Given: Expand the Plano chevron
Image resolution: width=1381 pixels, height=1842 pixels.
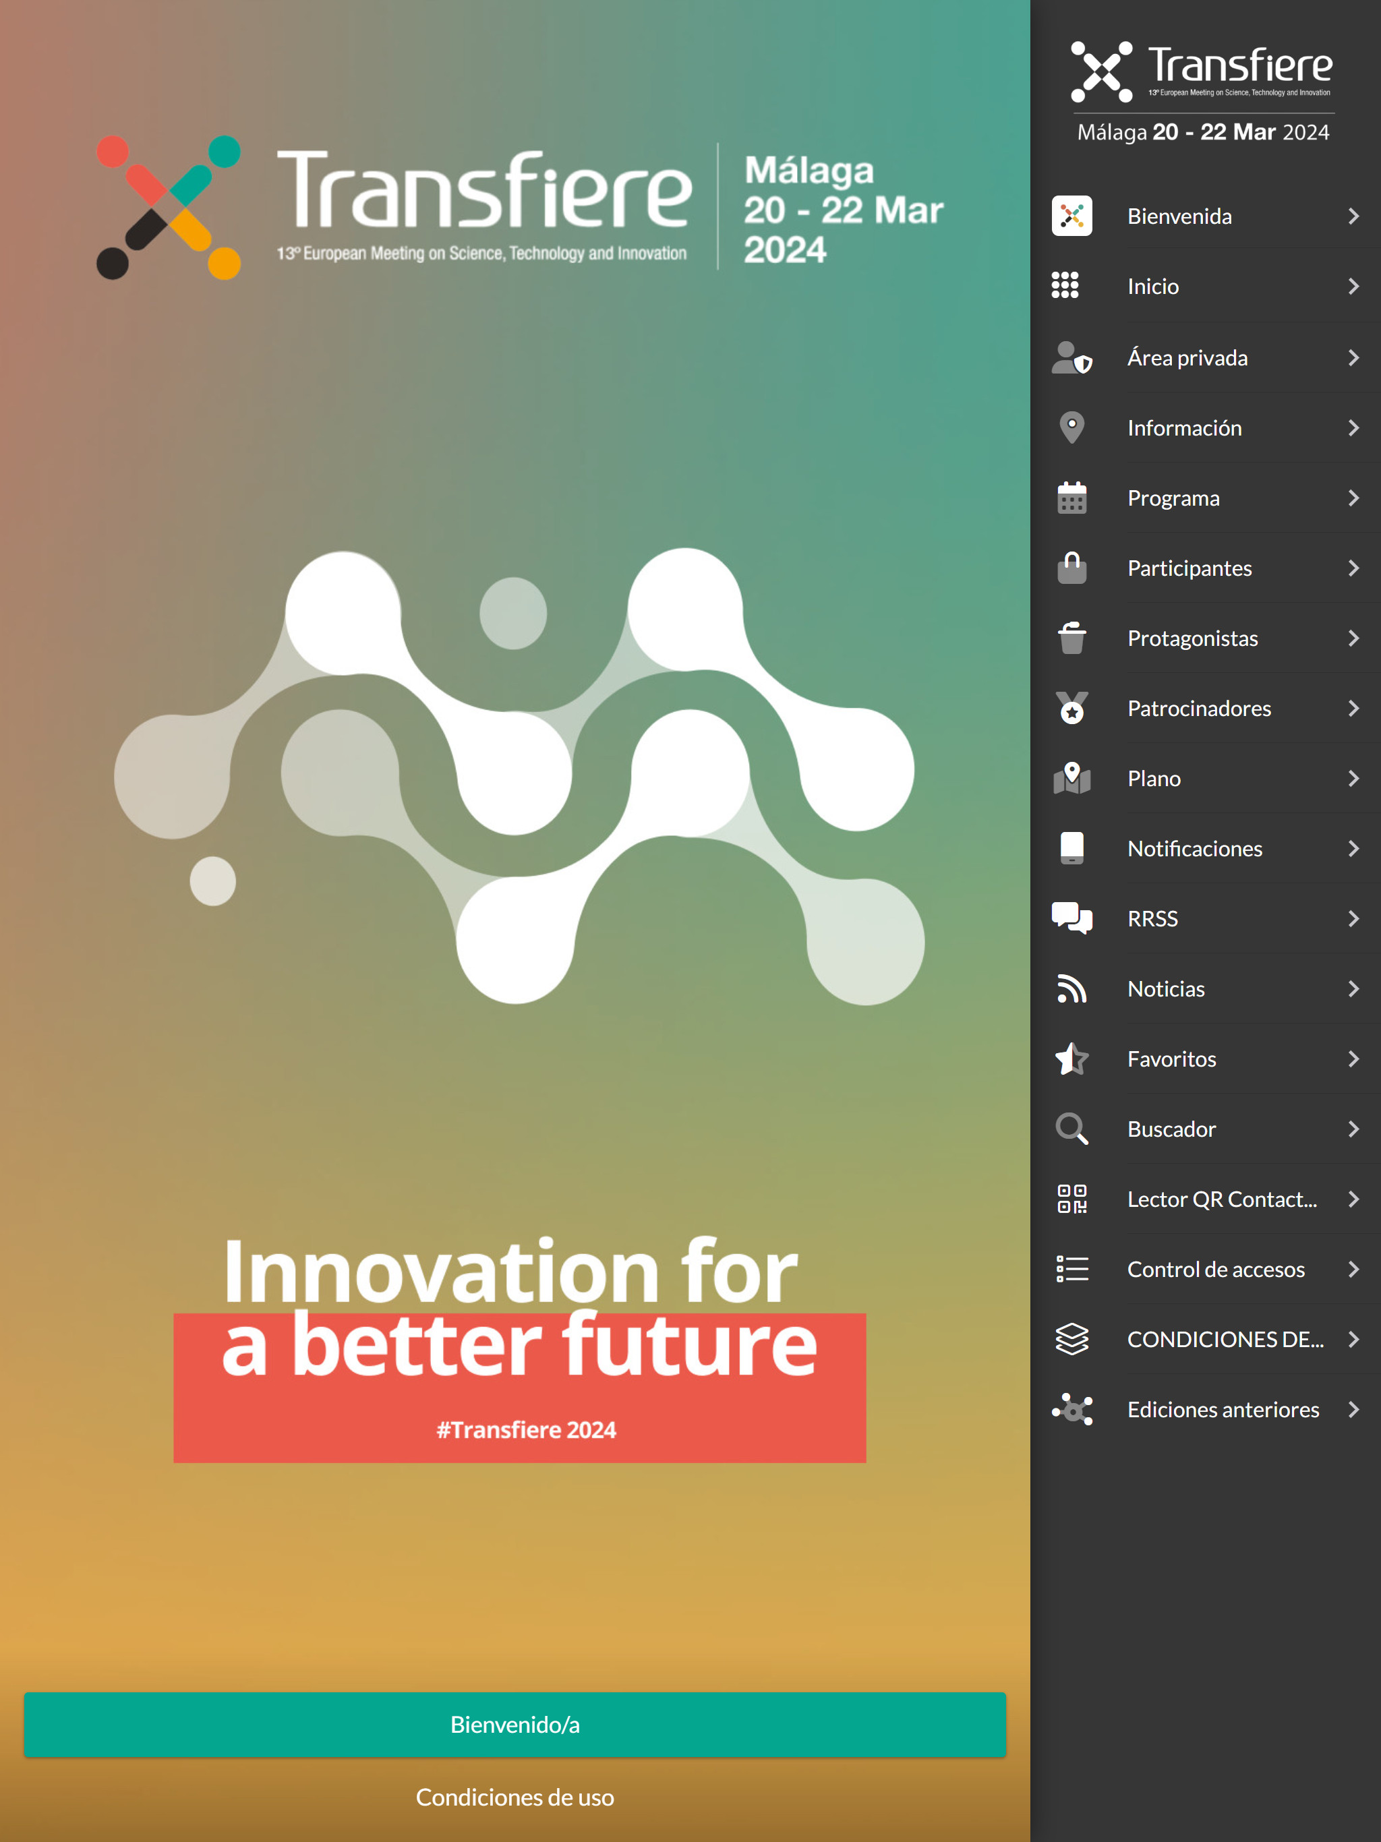Looking at the screenshot, I should pos(1353,778).
